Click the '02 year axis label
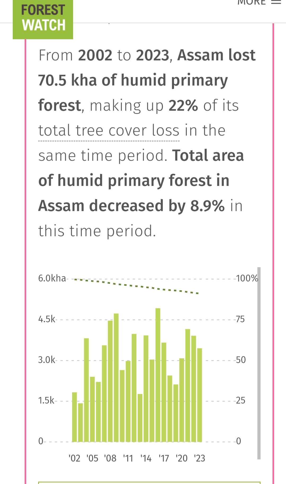This screenshot has width=286, height=484. [74, 458]
